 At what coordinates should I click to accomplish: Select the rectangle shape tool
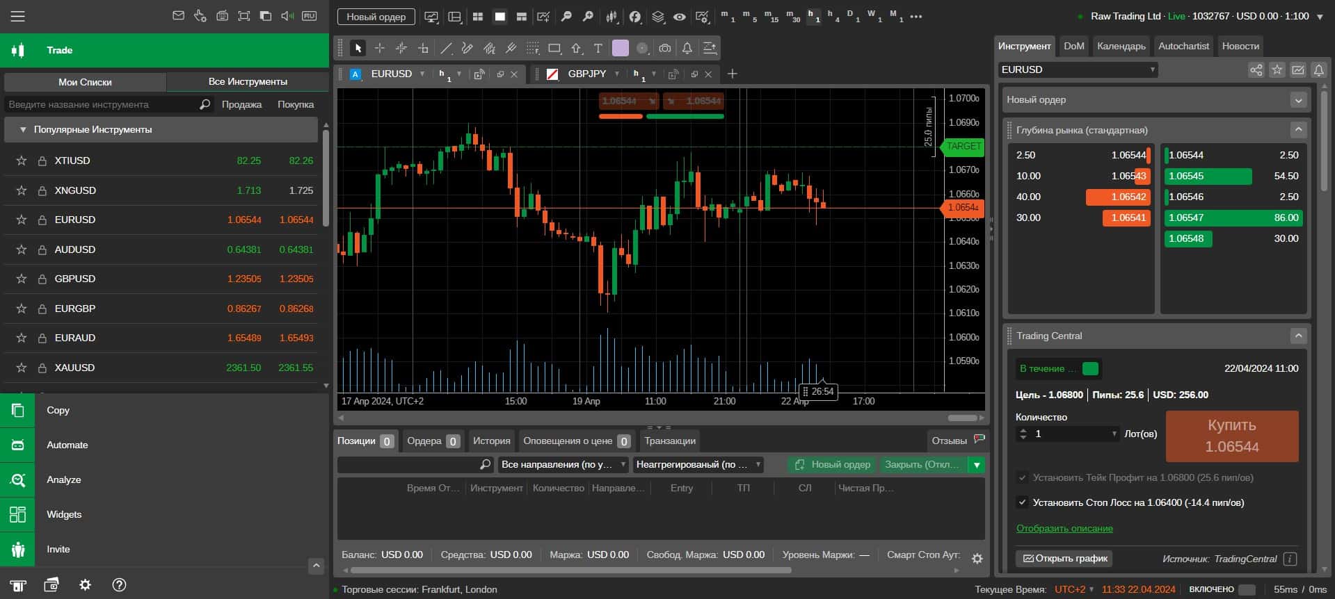(x=554, y=48)
